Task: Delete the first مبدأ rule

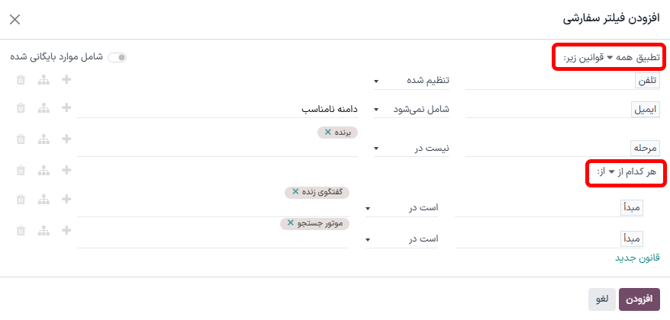Action: (x=21, y=200)
